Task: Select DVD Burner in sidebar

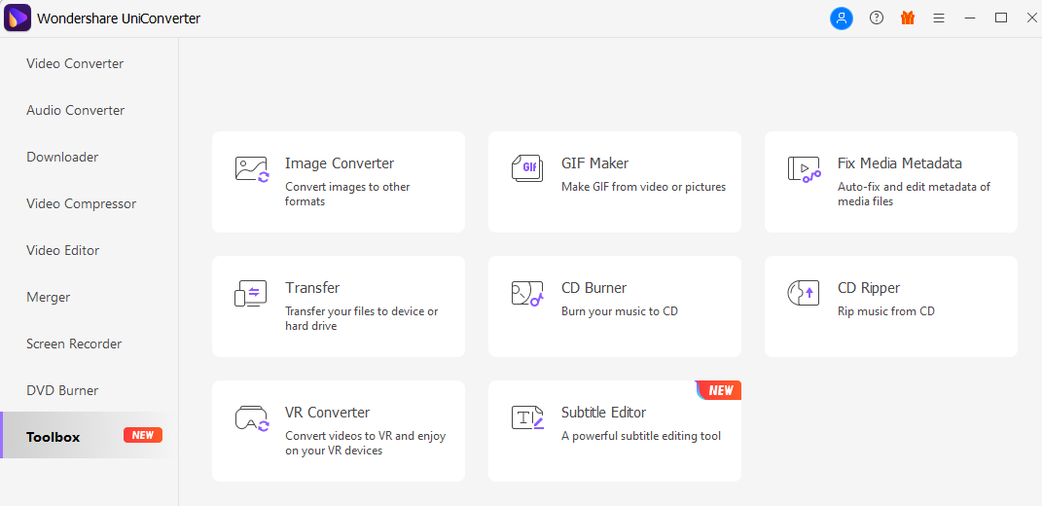Action: pyautogui.click(x=62, y=390)
